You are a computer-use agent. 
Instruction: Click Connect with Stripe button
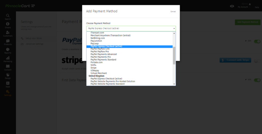point(235,60)
